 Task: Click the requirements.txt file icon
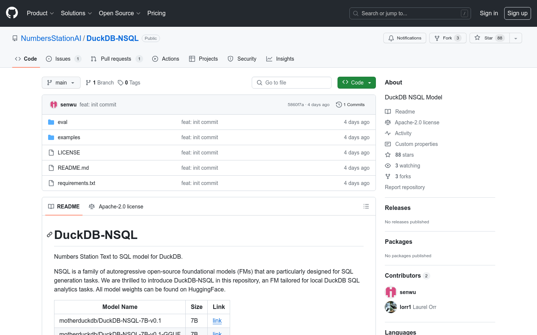51,183
